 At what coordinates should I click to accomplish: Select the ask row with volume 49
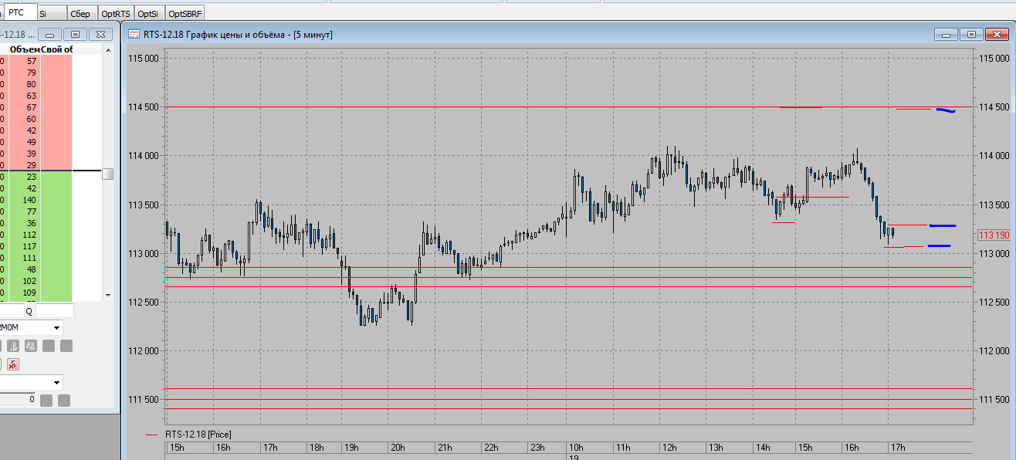pos(36,142)
